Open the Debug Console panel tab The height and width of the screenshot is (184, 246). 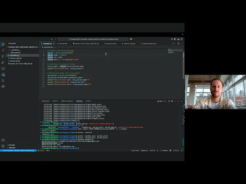point(67,101)
